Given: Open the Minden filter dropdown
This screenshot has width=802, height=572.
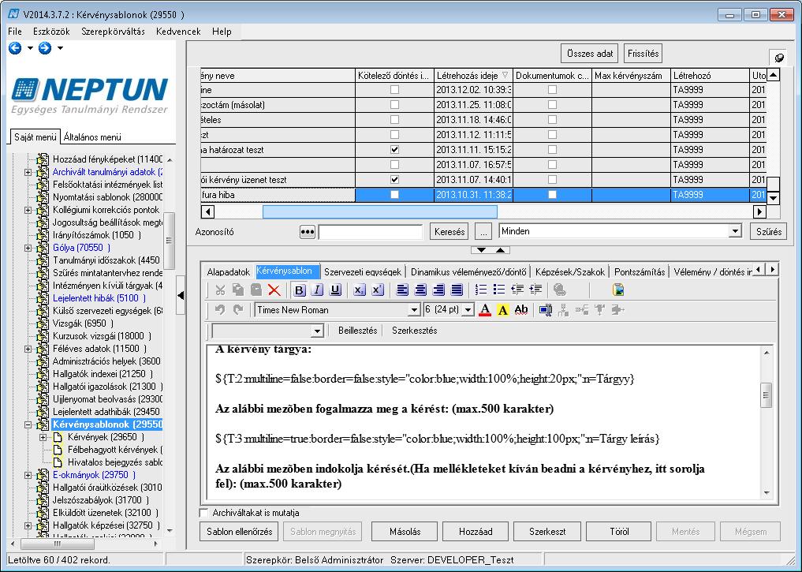Looking at the screenshot, I should 735,231.
